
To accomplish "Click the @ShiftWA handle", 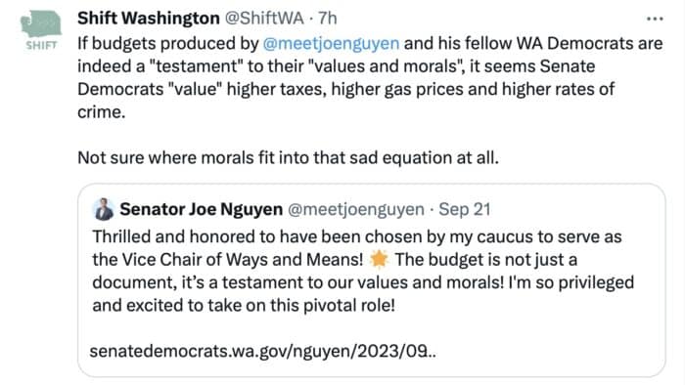I will 264,19.
